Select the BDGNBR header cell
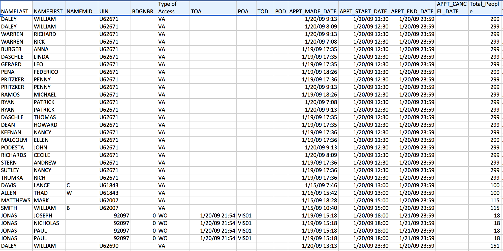The height and width of the screenshot is (251, 503). (x=144, y=8)
